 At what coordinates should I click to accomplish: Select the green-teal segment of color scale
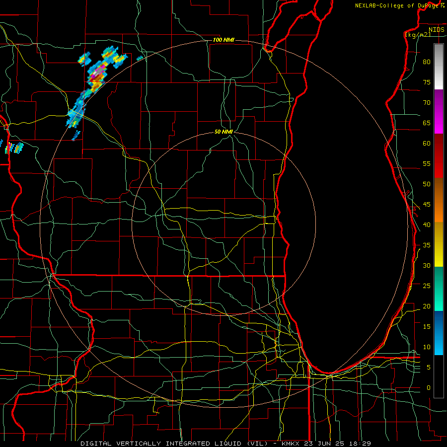pos(439,289)
